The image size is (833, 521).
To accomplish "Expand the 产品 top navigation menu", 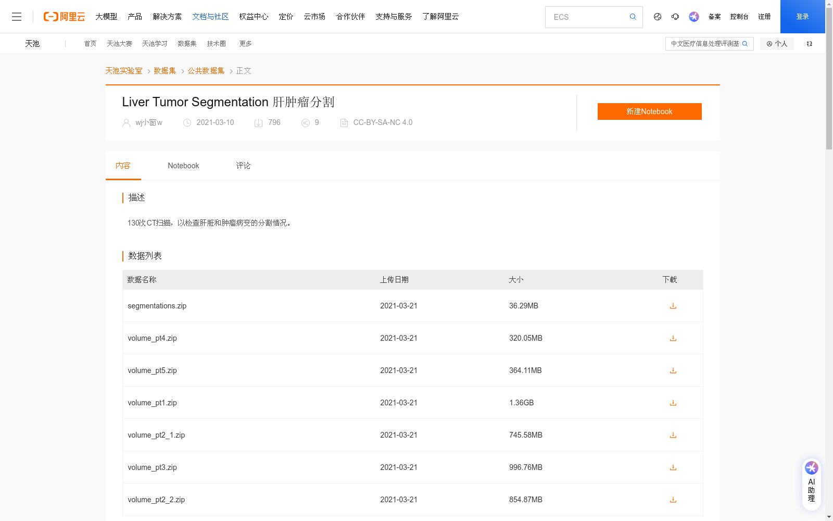I will 135,17.
